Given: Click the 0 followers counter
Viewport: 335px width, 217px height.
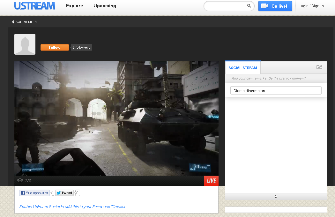Looking at the screenshot, I should pyautogui.click(x=81, y=47).
